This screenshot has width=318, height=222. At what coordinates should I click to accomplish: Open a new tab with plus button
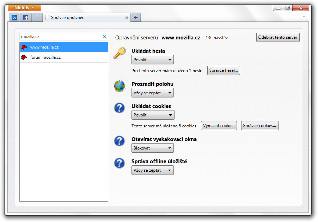136,18
